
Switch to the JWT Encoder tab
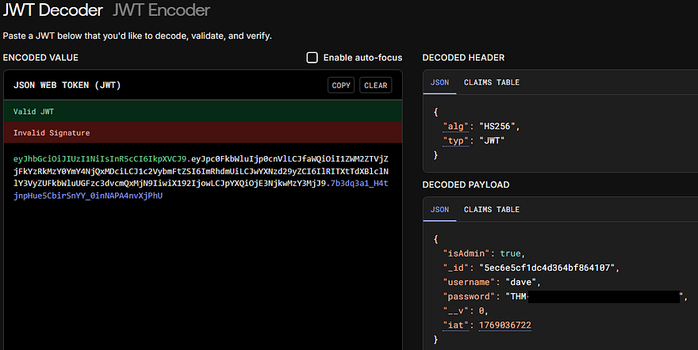[161, 10]
